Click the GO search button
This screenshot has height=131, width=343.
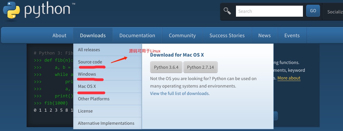pyautogui.click(x=313, y=11)
